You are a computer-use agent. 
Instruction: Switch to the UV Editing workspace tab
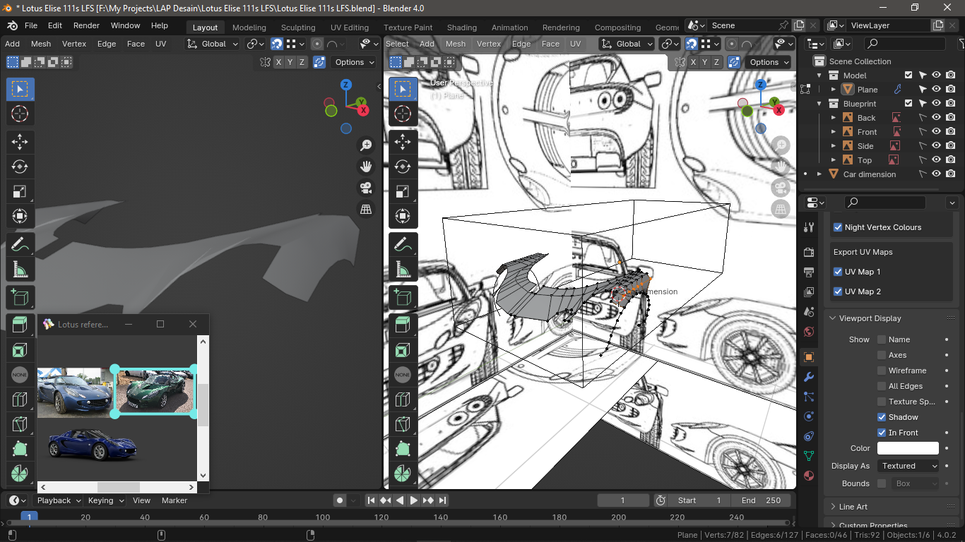(x=350, y=28)
